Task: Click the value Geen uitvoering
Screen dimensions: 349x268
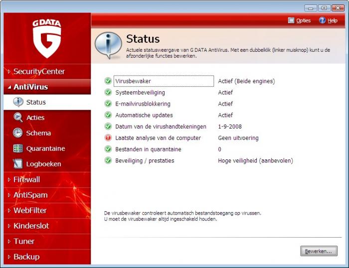Action: pyautogui.click(x=238, y=138)
